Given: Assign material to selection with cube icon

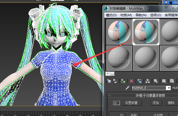Looking at the screenshot, I should [x=123, y=81].
